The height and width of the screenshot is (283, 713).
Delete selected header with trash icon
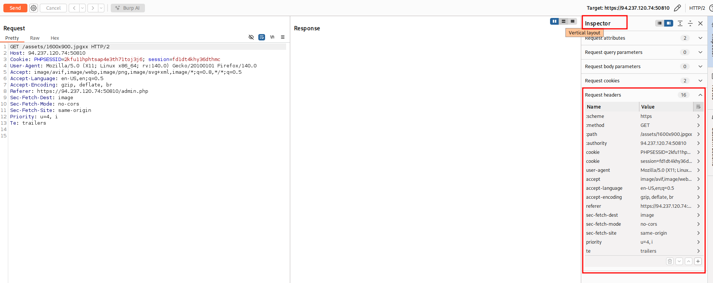[669, 261]
